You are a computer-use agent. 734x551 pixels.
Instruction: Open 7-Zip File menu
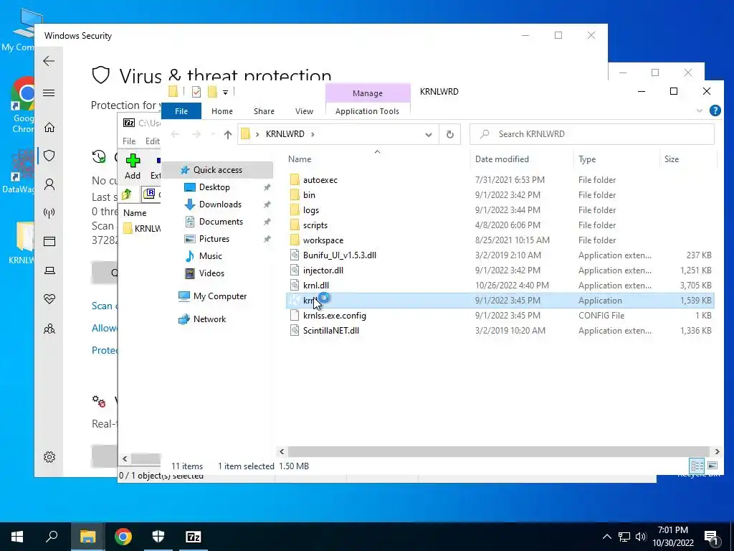tap(129, 141)
